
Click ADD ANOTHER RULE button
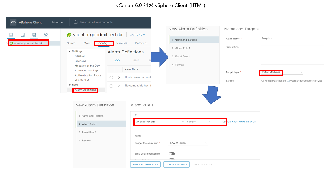(x=145, y=165)
